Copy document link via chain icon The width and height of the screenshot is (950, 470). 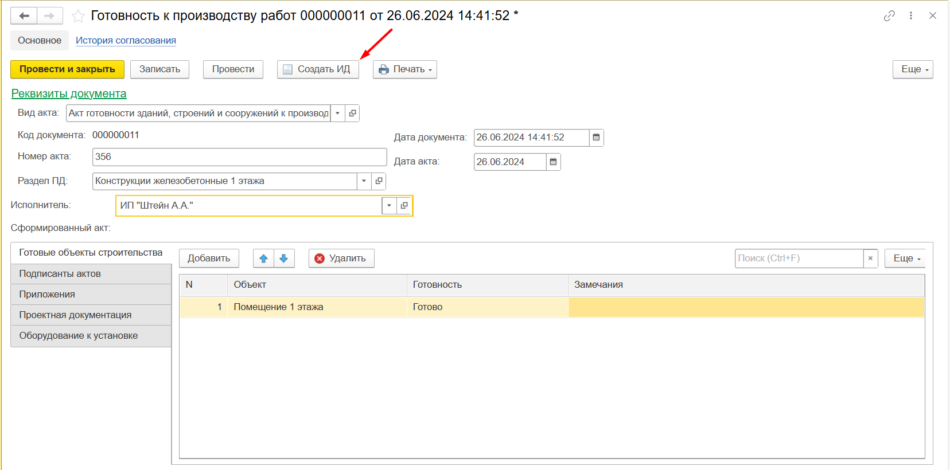(889, 16)
